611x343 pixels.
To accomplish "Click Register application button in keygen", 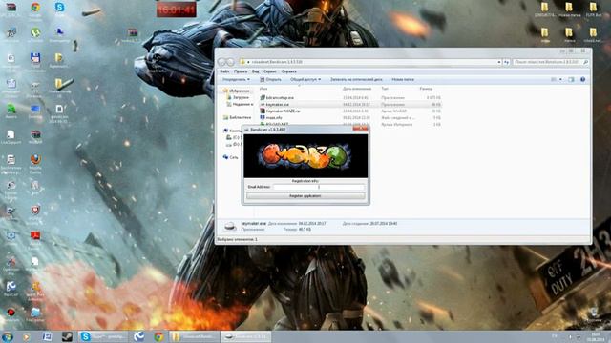I will point(305,196).
